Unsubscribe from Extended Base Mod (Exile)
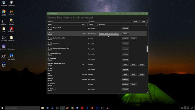 [125, 39]
